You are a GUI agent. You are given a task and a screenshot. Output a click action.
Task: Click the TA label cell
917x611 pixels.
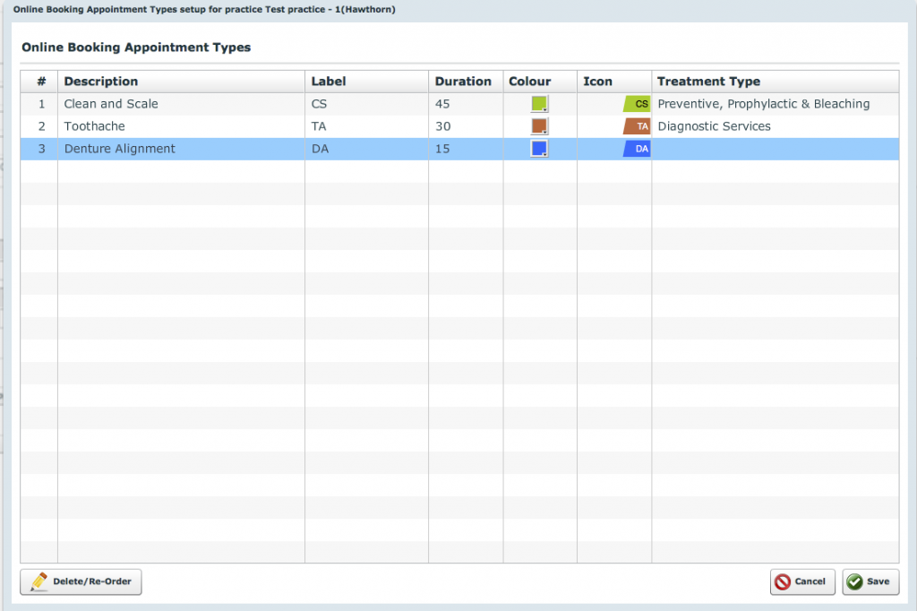point(366,125)
